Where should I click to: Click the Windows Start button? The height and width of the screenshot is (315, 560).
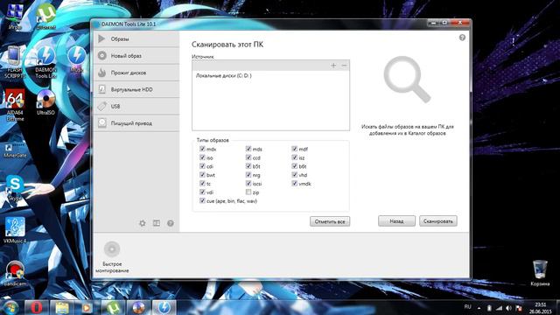[10, 307]
